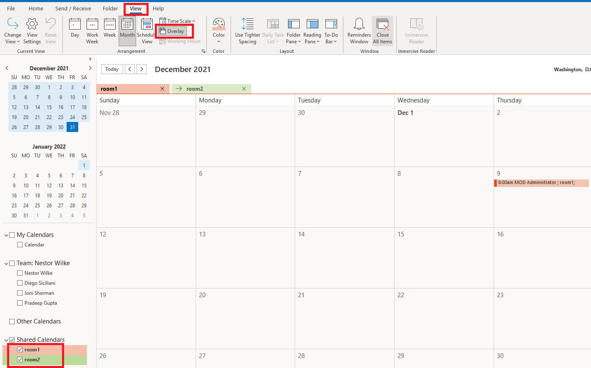The image size is (591, 368).
Task: Close the room2 calendar tab
Action: pyautogui.click(x=244, y=89)
